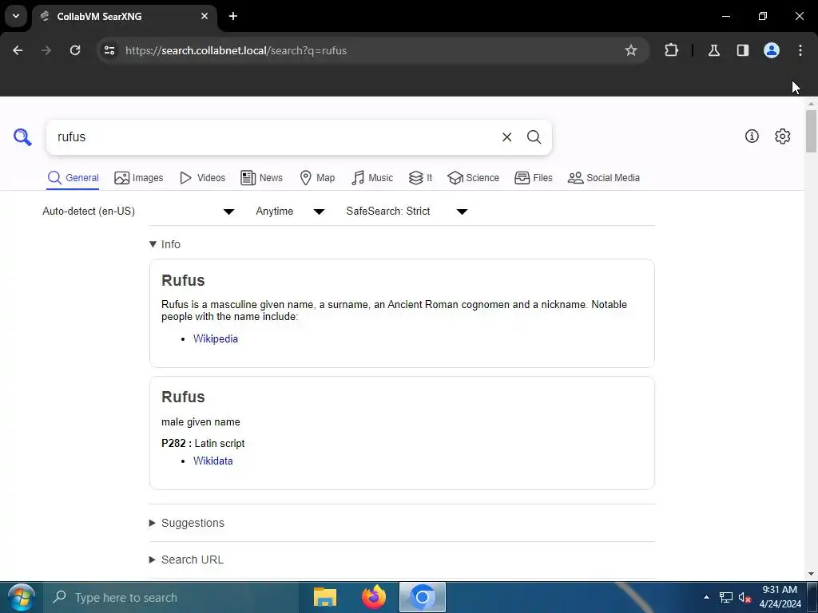Open Firefox from the taskbar
This screenshot has width=818, height=613.
point(374,597)
